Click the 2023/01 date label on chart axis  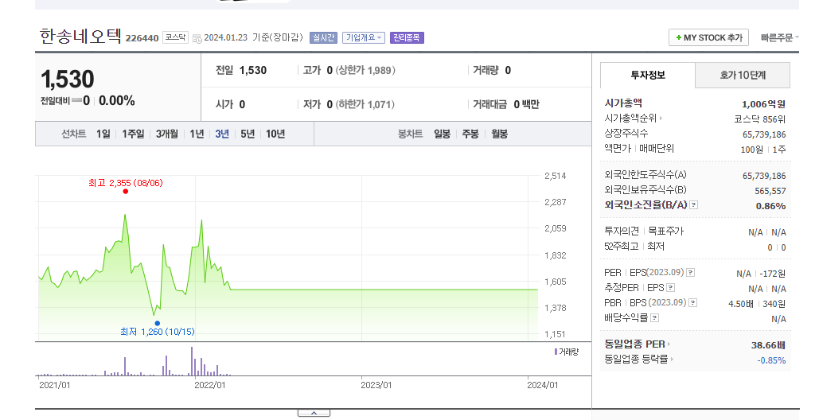[376, 385]
